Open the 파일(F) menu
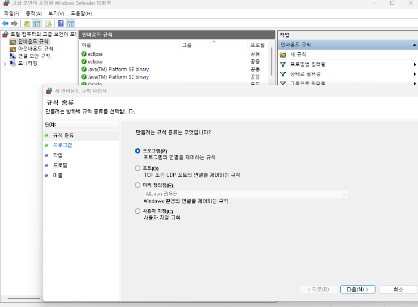Image resolution: width=418 pixels, height=307 pixels. point(12,13)
